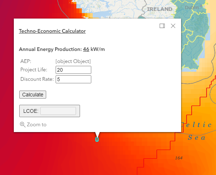Click the Zoom to link

33,124
